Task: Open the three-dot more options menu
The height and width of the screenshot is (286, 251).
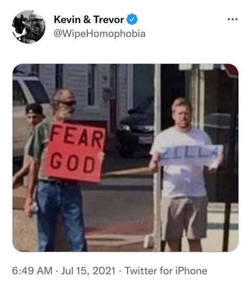Action: 232,19
